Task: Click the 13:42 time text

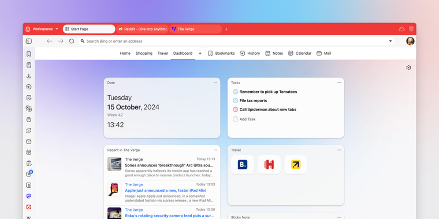Action: (116, 125)
